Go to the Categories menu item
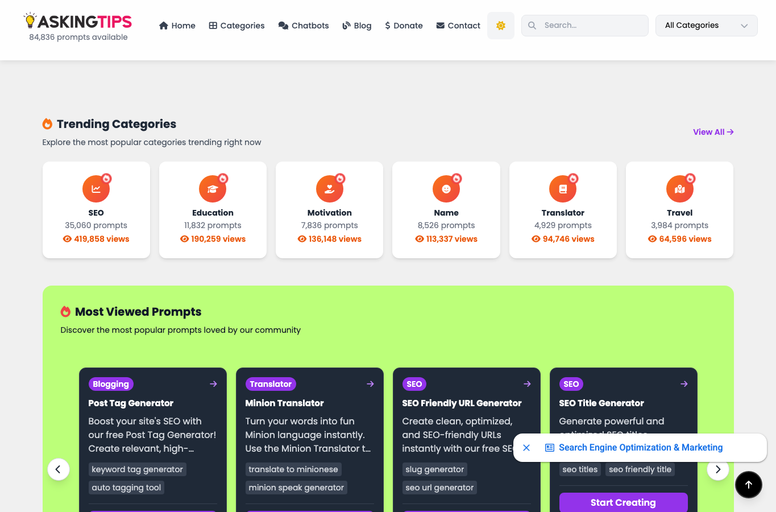Screen dimensions: 776x512 (x=236, y=26)
